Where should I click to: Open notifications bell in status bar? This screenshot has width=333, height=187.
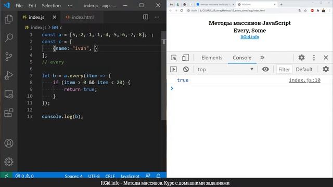pos(158,176)
